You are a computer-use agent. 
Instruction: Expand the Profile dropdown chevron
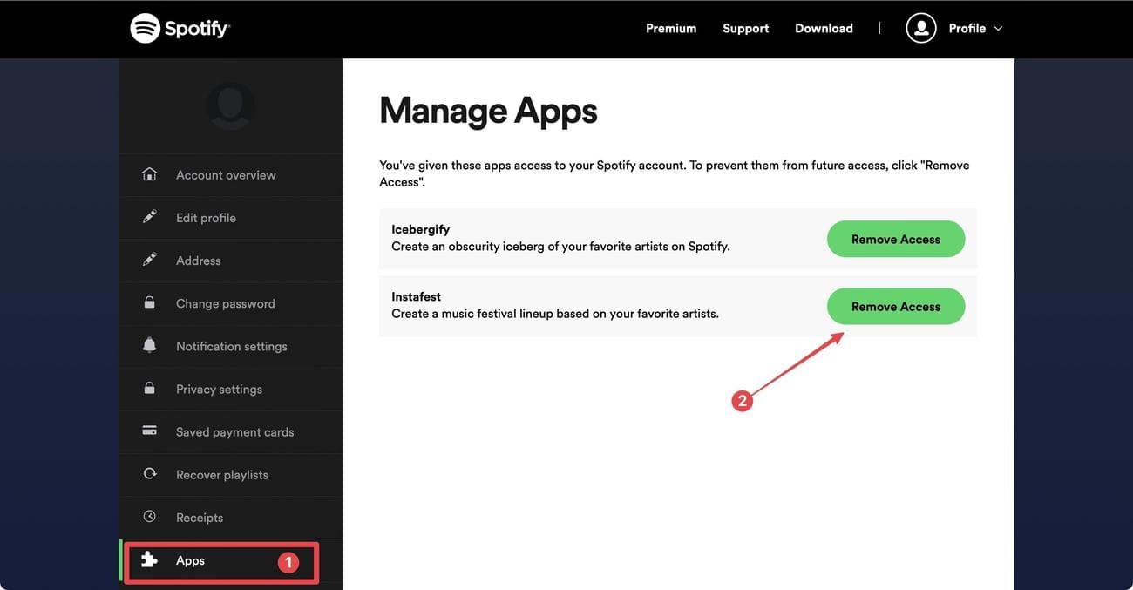pyautogui.click(x=999, y=29)
